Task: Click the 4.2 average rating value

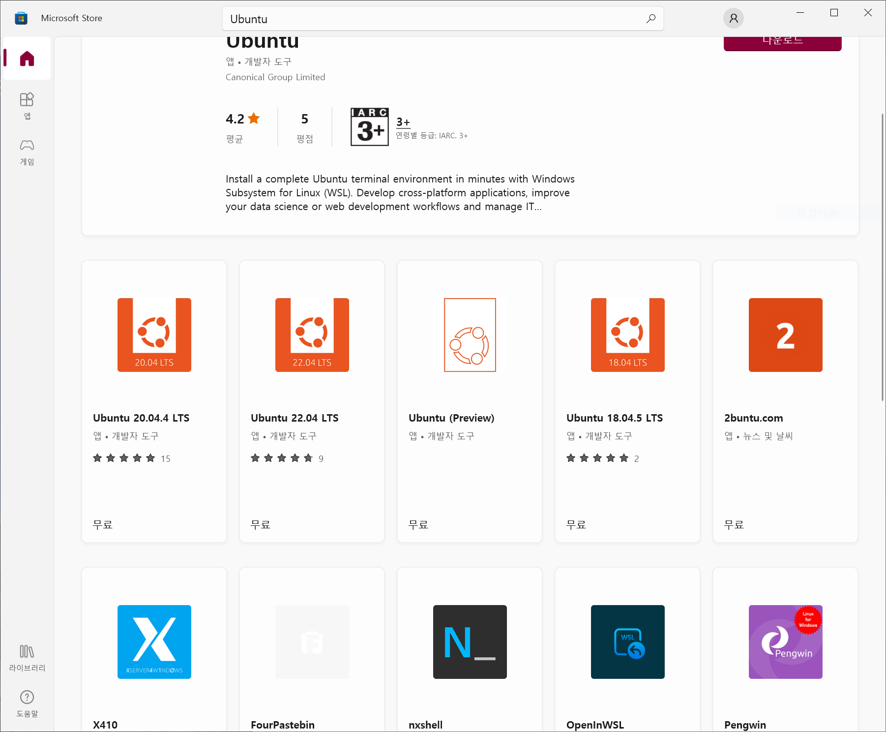Action: 235,119
